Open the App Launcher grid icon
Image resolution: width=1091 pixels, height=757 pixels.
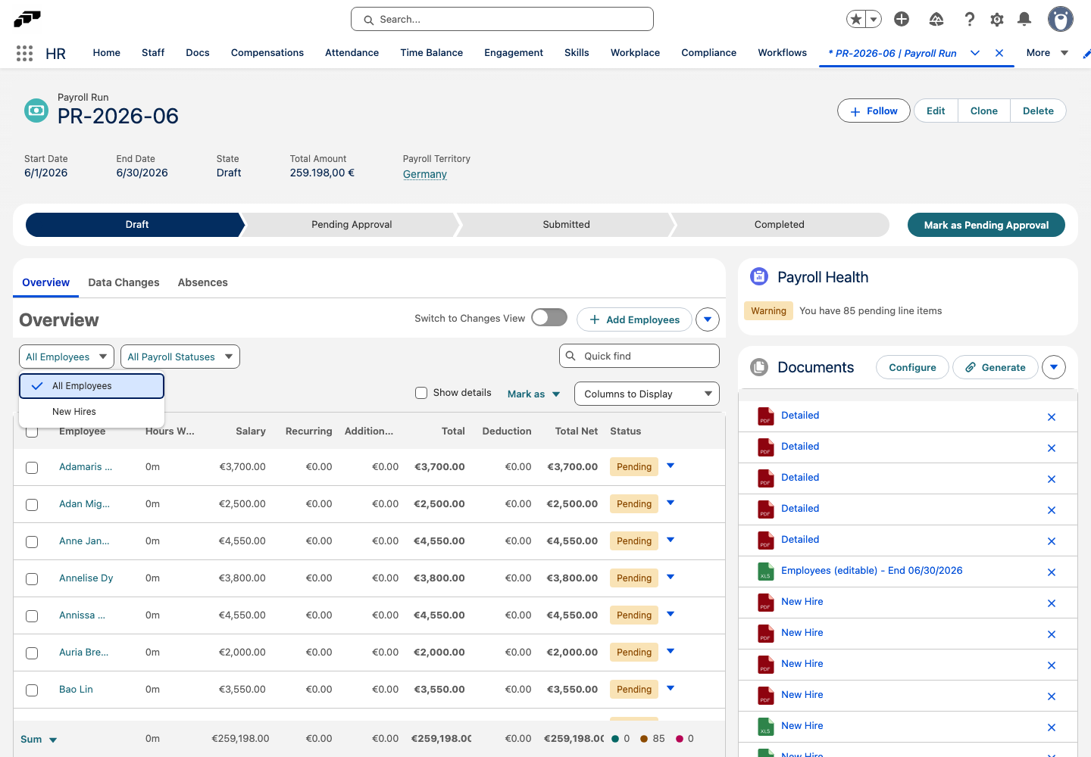tap(24, 53)
